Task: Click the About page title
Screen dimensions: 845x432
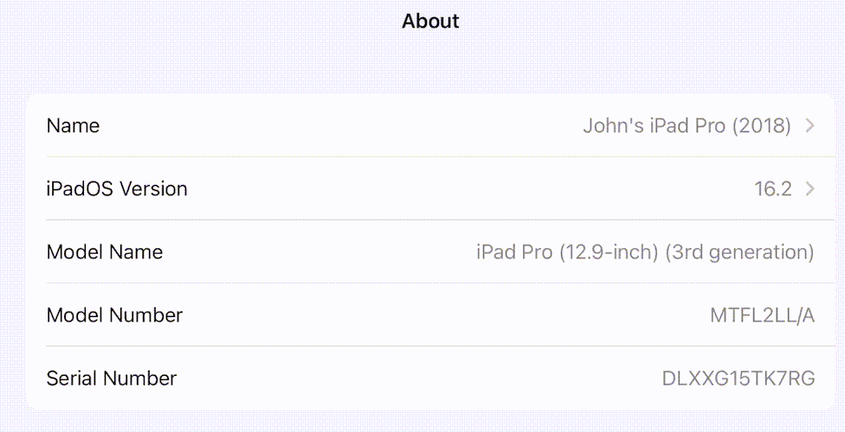Action: [x=430, y=22]
